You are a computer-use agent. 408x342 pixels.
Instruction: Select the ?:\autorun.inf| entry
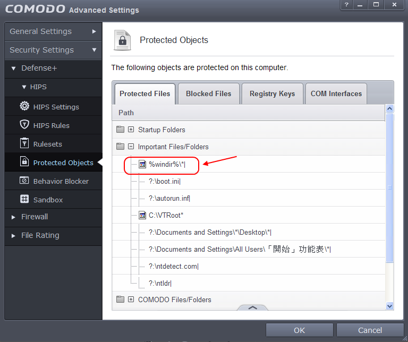click(x=249, y=198)
